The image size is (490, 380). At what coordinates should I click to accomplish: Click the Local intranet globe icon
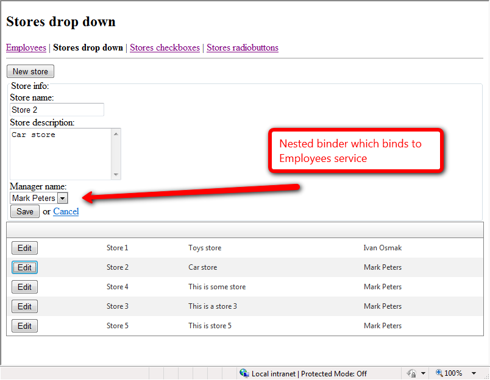tap(244, 373)
